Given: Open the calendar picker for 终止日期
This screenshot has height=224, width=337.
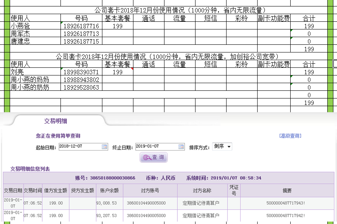Looking at the screenshot, I should 181,147.
